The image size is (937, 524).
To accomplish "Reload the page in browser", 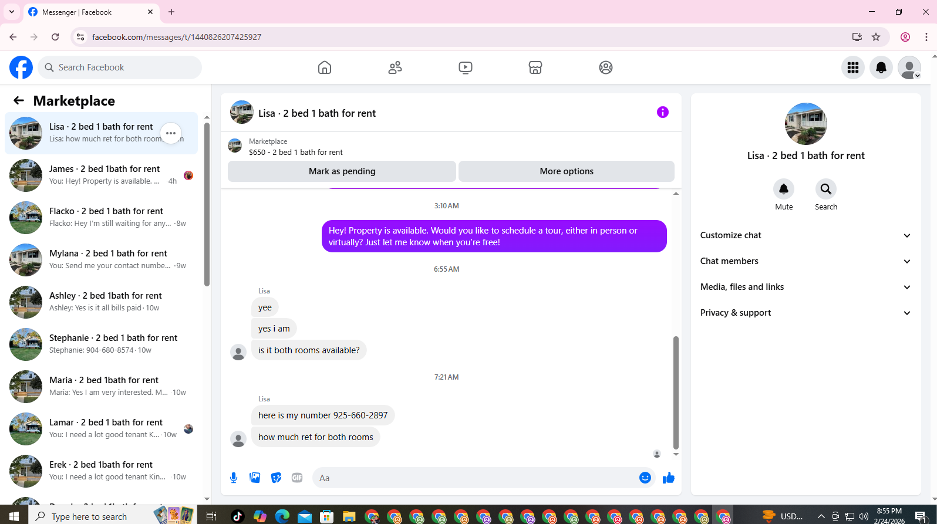I will [55, 37].
